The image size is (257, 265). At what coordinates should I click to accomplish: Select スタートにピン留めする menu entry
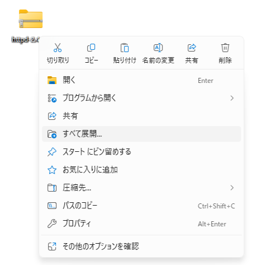[141, 152]
